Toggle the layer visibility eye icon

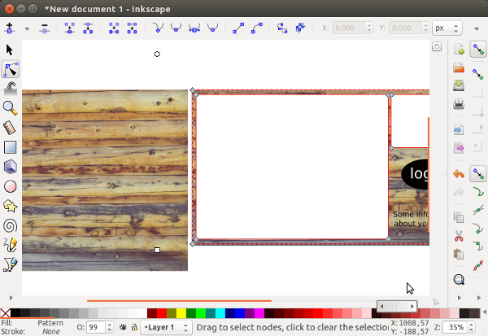[122, 327]
